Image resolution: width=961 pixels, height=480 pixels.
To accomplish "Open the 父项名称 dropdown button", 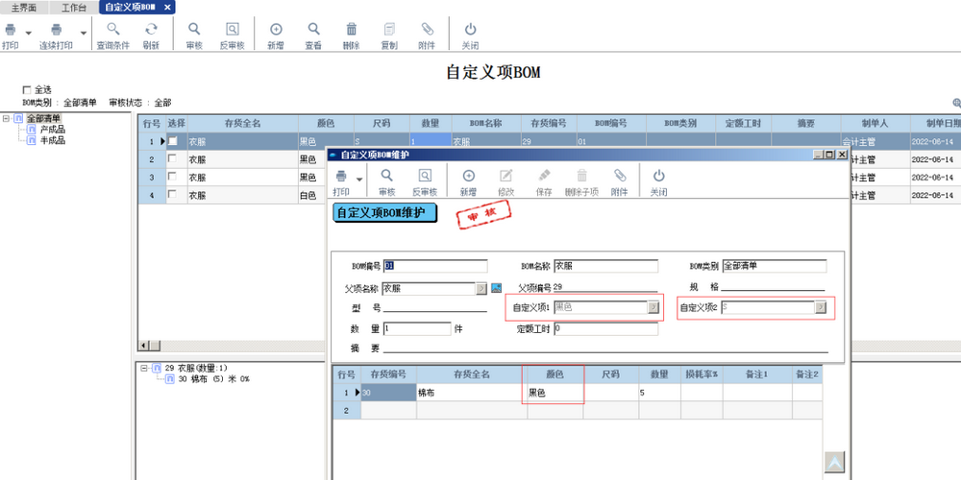I will [x=480, y=288].
